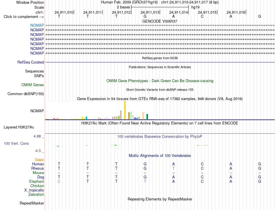Select the RefSeq Curated track label
The height and width of the screenshot is (210, 275).
pyautogui.click(x=31, y=62)
